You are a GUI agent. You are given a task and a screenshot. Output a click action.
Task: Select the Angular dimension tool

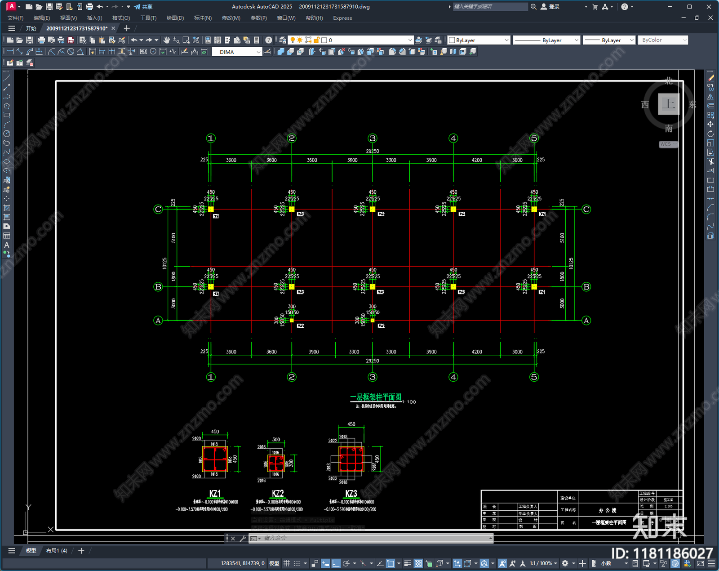pyautogui.click(x=80, y=52)
